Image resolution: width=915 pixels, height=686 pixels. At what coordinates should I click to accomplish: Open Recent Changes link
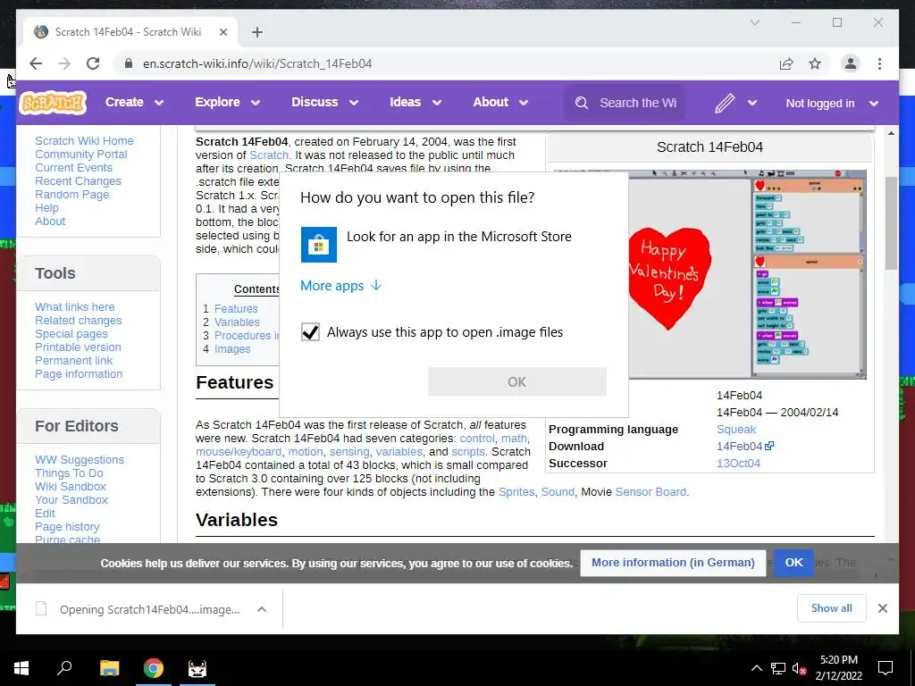pos(79,180)
